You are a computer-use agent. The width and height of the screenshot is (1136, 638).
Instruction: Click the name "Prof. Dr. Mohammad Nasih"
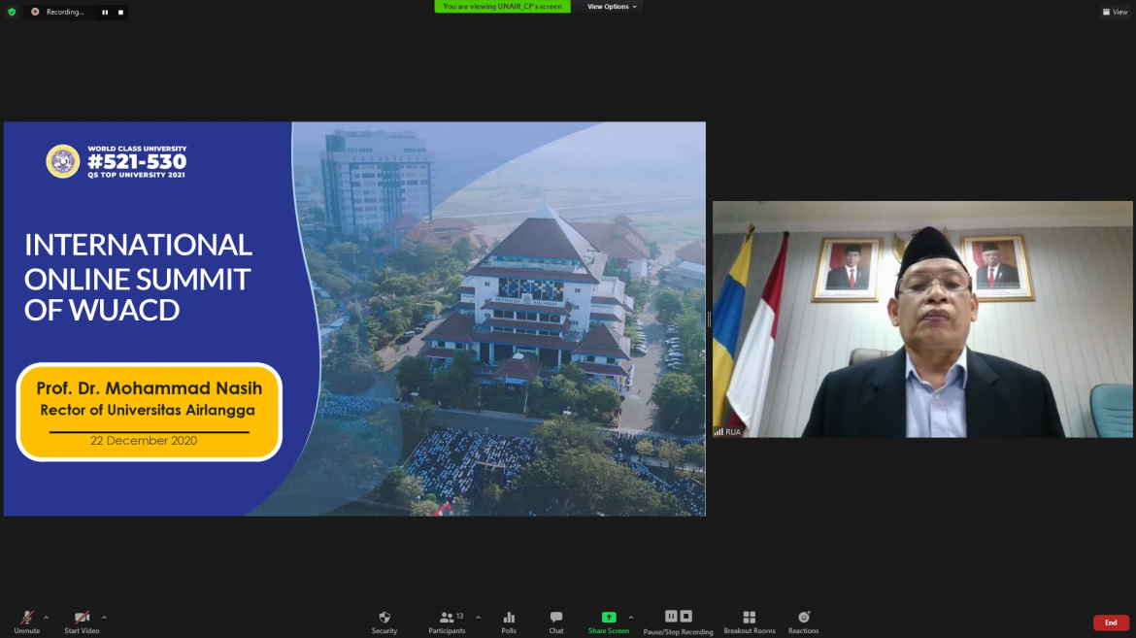[150, 387]
